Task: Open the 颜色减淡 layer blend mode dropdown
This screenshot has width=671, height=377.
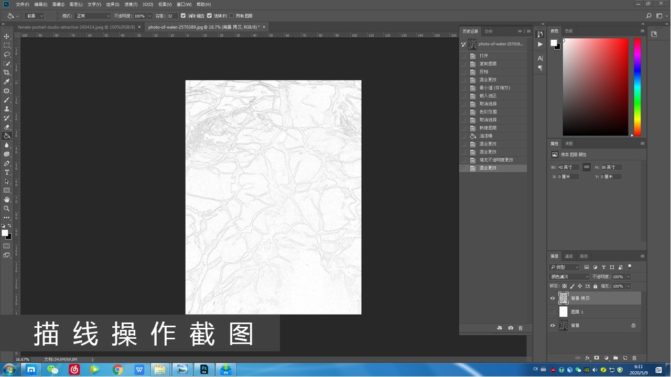Action: (569, 276)
